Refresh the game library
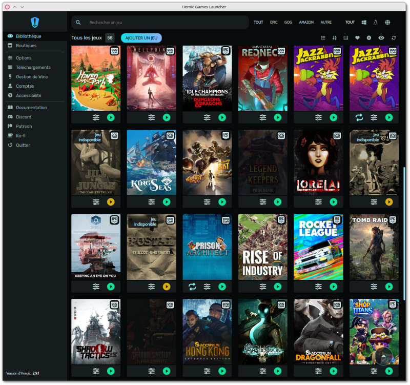 394,38
